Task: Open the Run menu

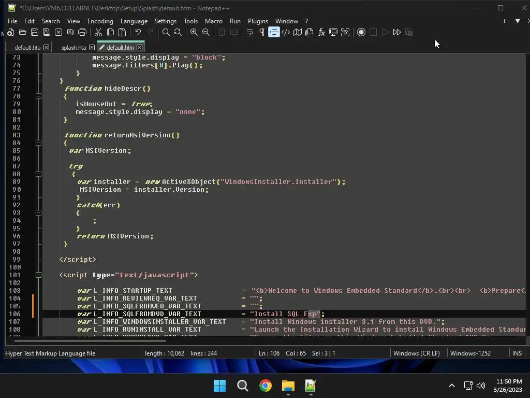Action: (x=235, y=21)
